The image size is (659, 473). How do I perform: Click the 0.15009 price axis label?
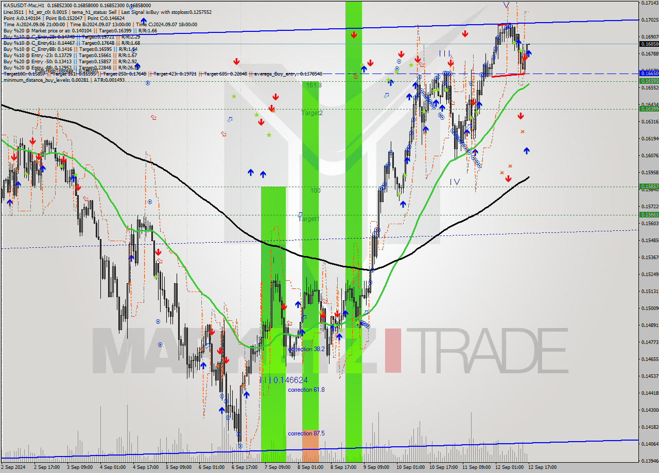coord(650,308)
